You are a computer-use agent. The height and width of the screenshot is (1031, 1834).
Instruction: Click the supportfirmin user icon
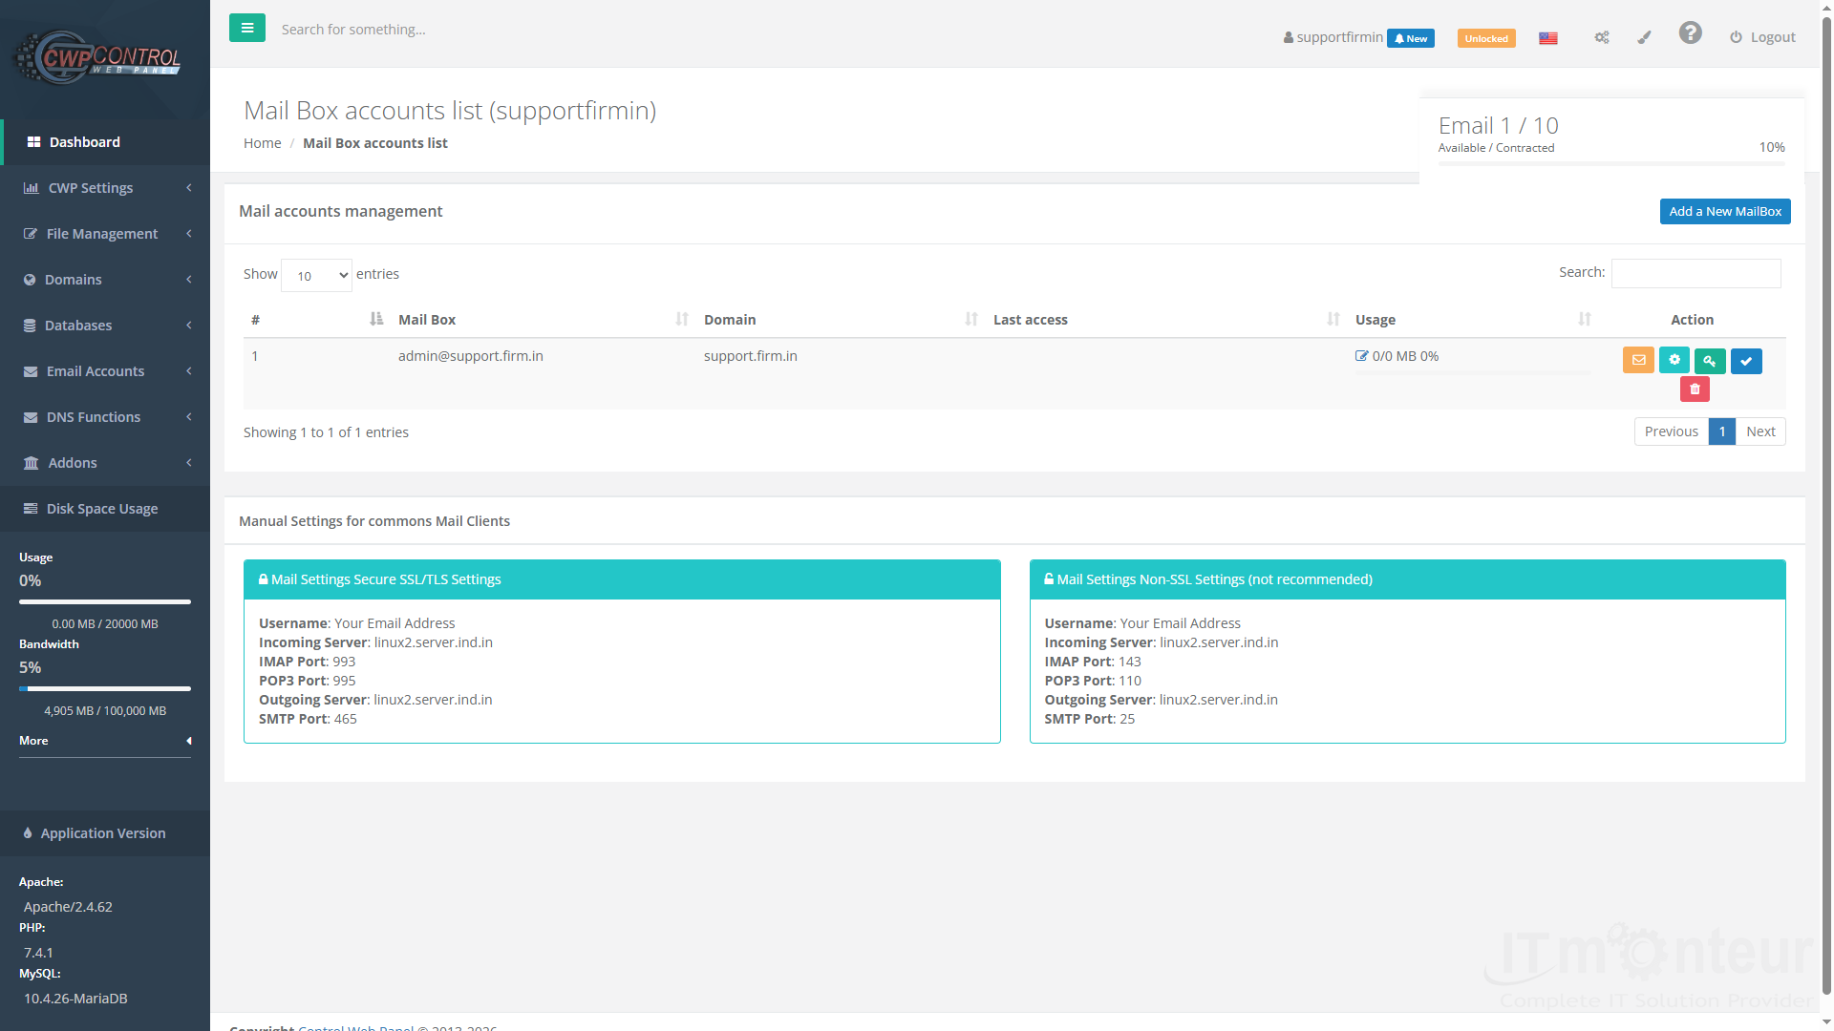click(1289, 37)
